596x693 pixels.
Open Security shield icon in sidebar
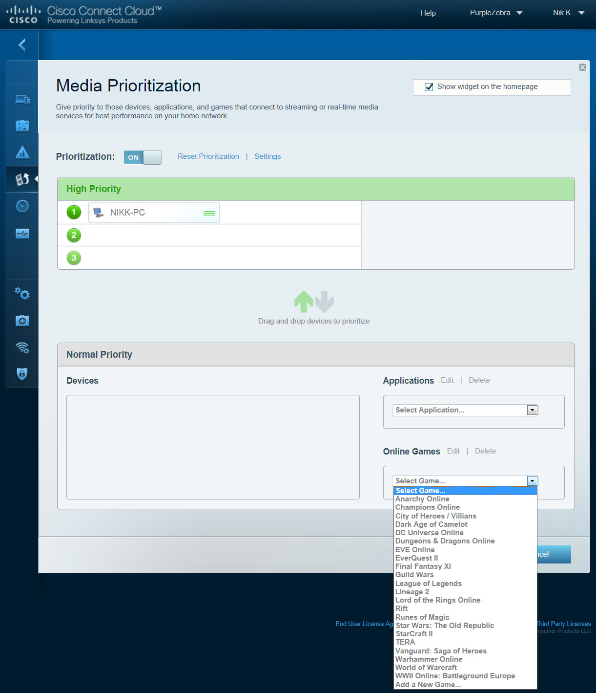[22, 374]
